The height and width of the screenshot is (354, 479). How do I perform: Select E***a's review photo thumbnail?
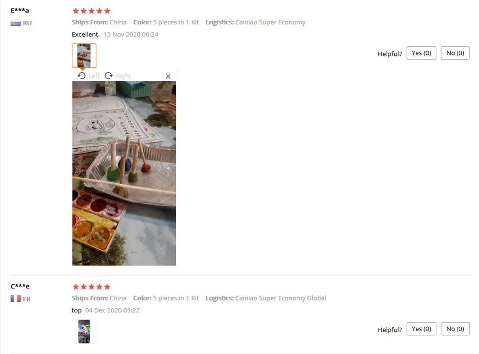pyautogui.click(x=84, y=55)
